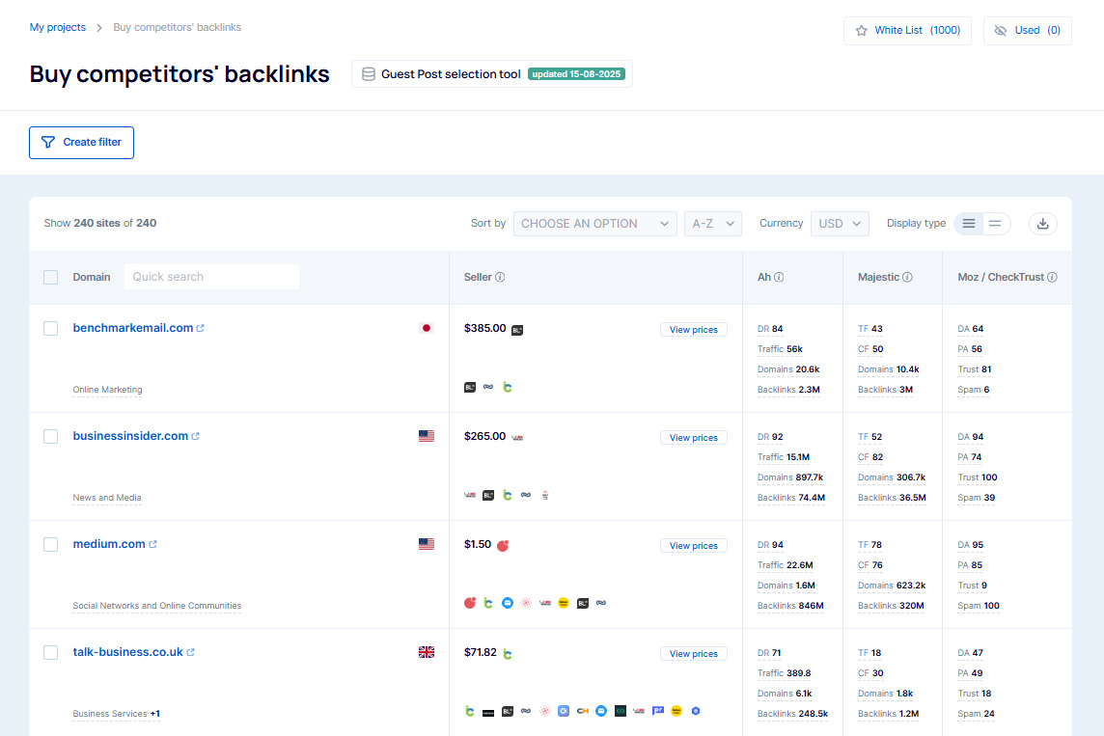Screen dimensions: 1104x736
Task: View prices for talk-business.co.uk
Action: coord(694,654)
